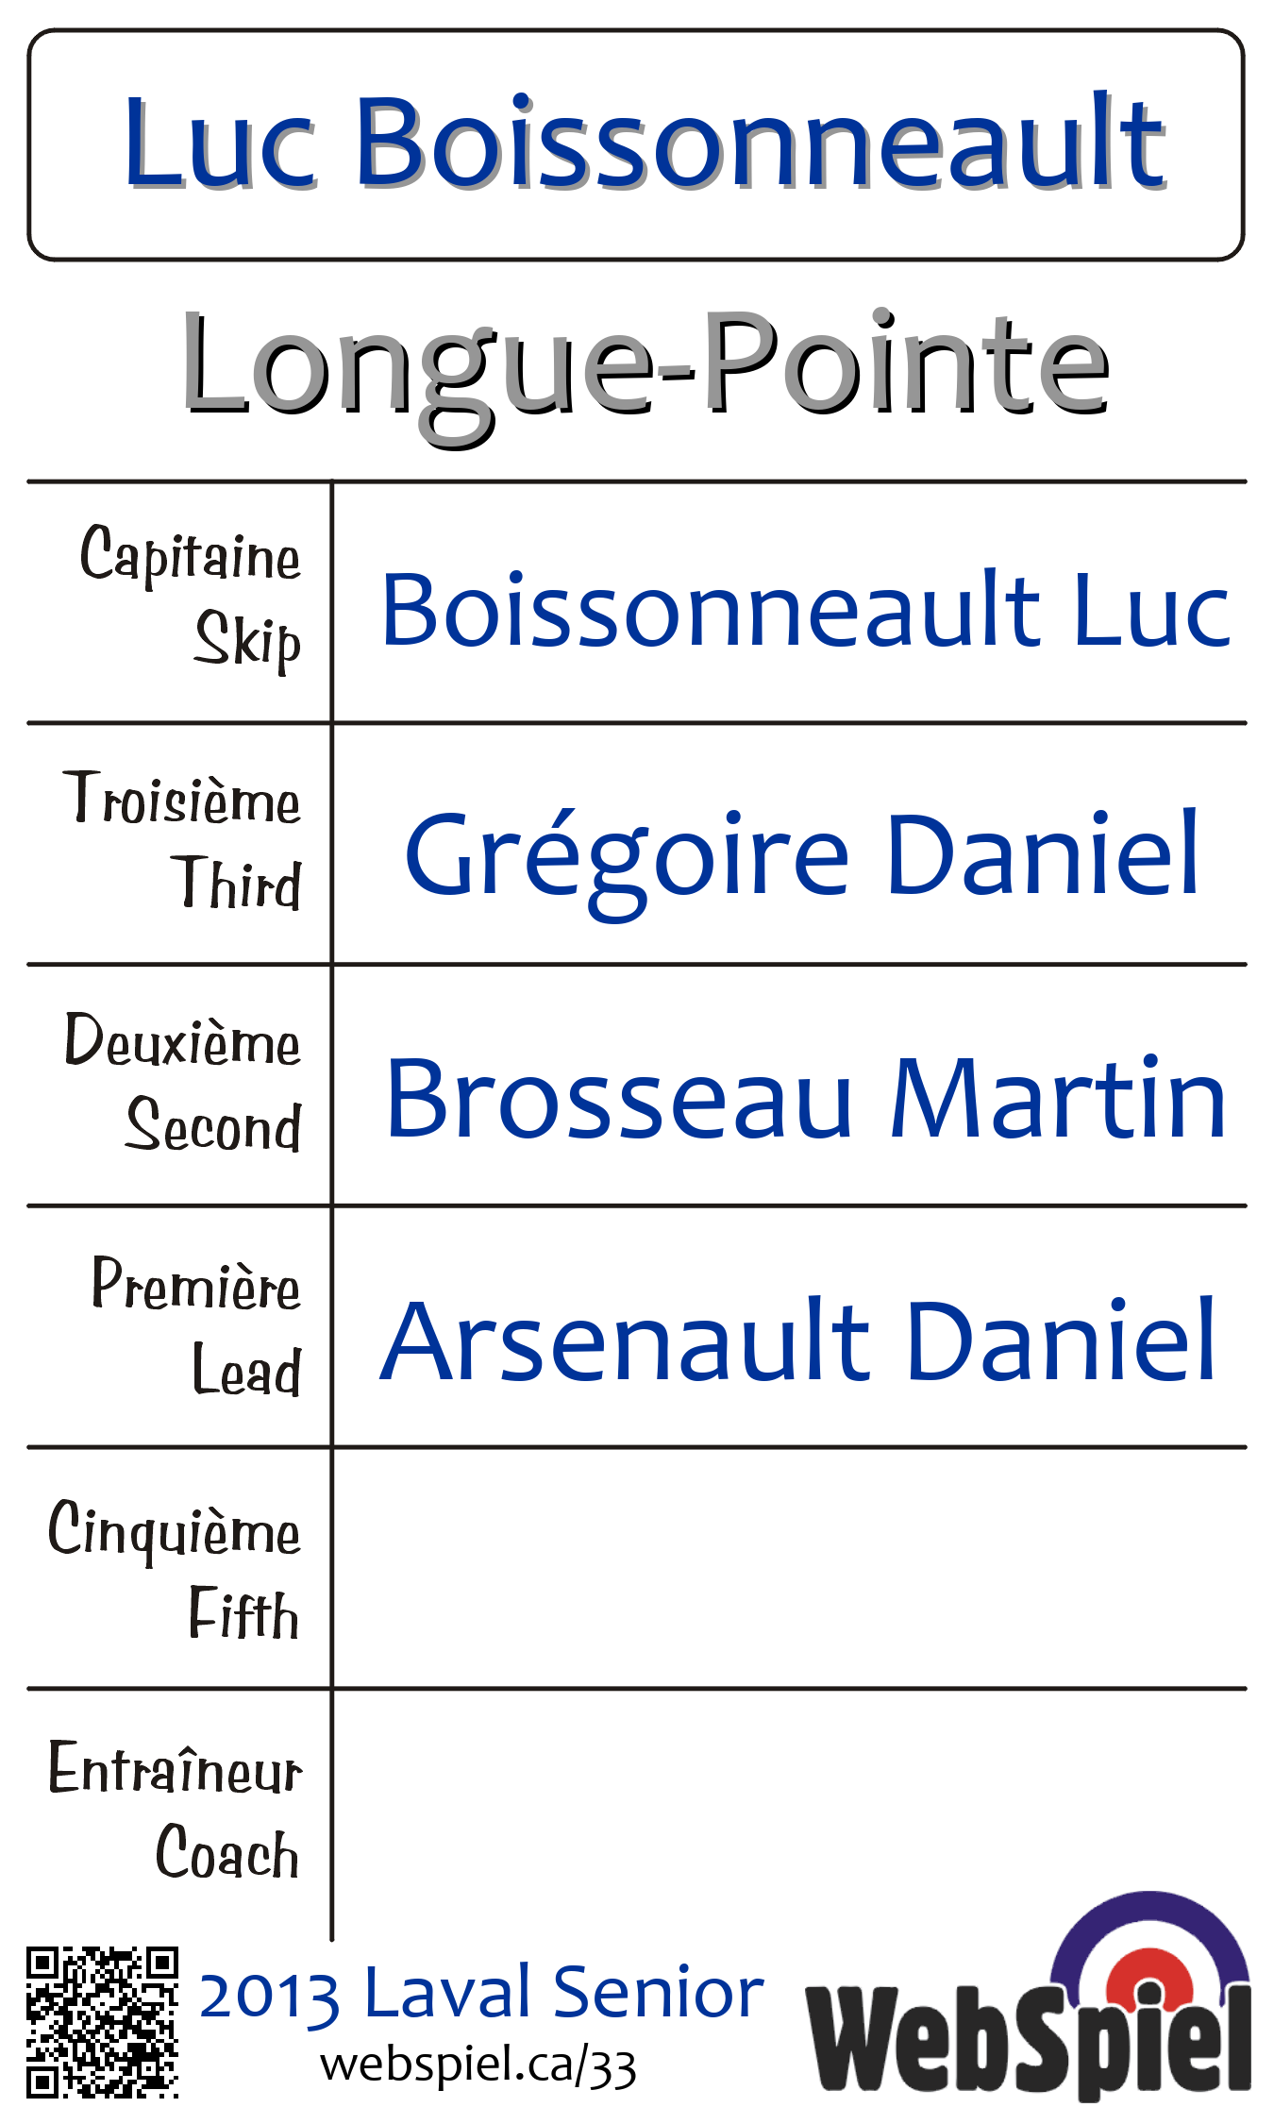Click the Cinquième Fifth position label
The height and width of the screenshot is (2124, 1274).
(175, 1569)
